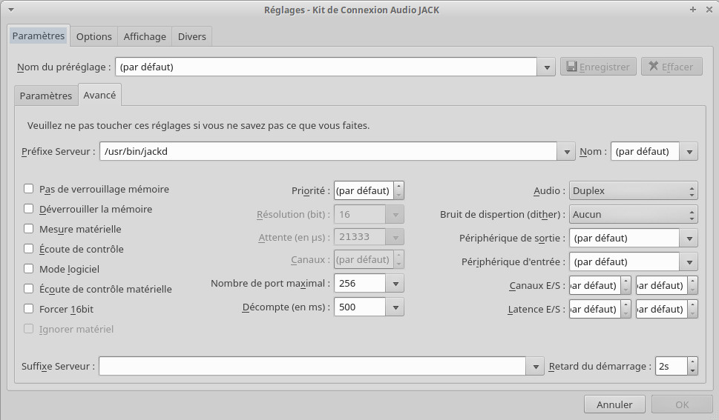Enable Écoute de contrôle checkbox
719x420 pixels.
[28, 249]
